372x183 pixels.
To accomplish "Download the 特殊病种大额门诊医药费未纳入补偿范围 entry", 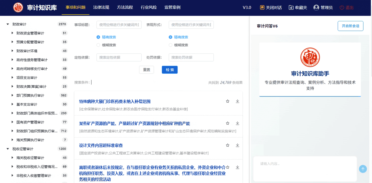I will (x=237, y=101).
